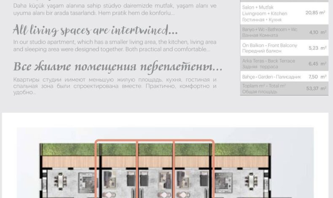Select the Toplam Total m² row
Image resolution: width=333 pixels, height=198 pixels.
coord(284,88)
